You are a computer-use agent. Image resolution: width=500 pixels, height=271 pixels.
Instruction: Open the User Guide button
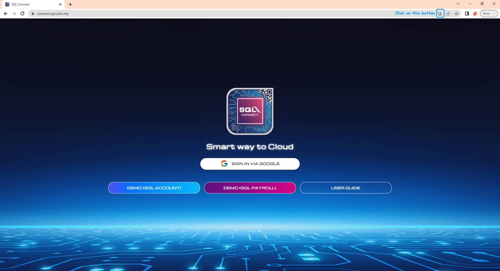coord(346,188)
